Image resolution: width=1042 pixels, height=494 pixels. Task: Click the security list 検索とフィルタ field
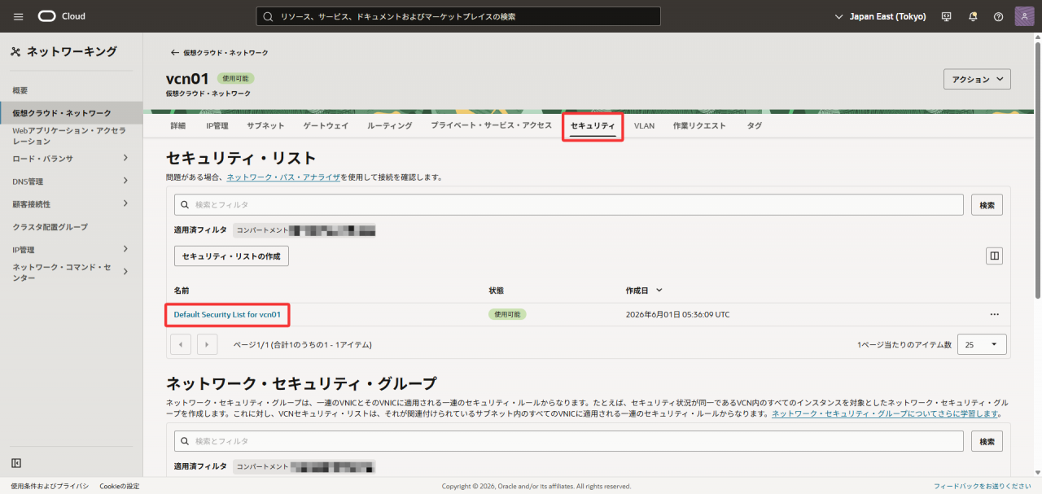coord(569,205)
